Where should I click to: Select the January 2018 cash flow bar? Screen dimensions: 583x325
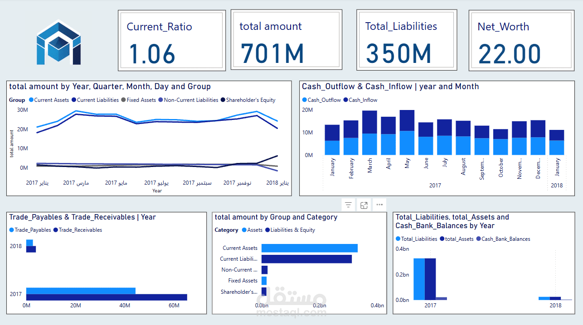click(x=557, y=143)
